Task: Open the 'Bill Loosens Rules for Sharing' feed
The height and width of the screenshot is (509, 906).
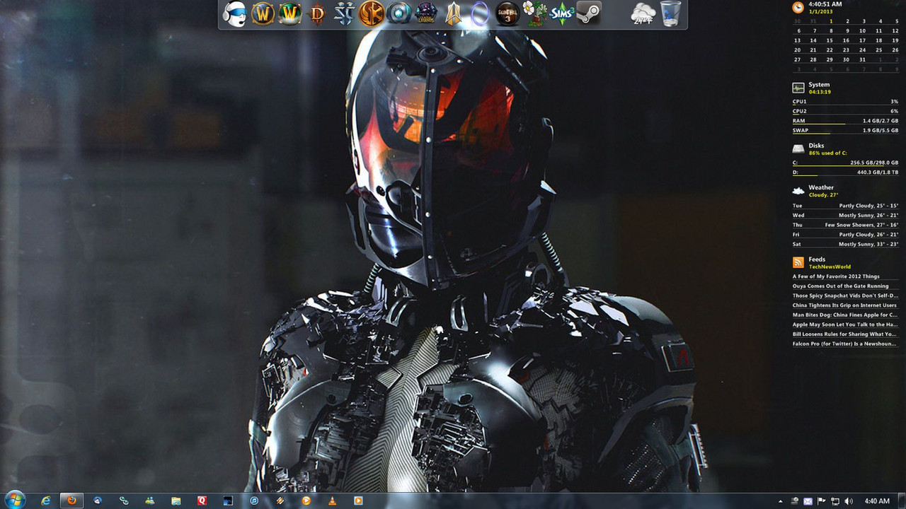Action: point(845,334)
